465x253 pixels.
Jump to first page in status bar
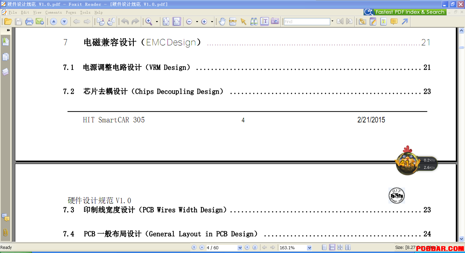click(x=194, y=248)
